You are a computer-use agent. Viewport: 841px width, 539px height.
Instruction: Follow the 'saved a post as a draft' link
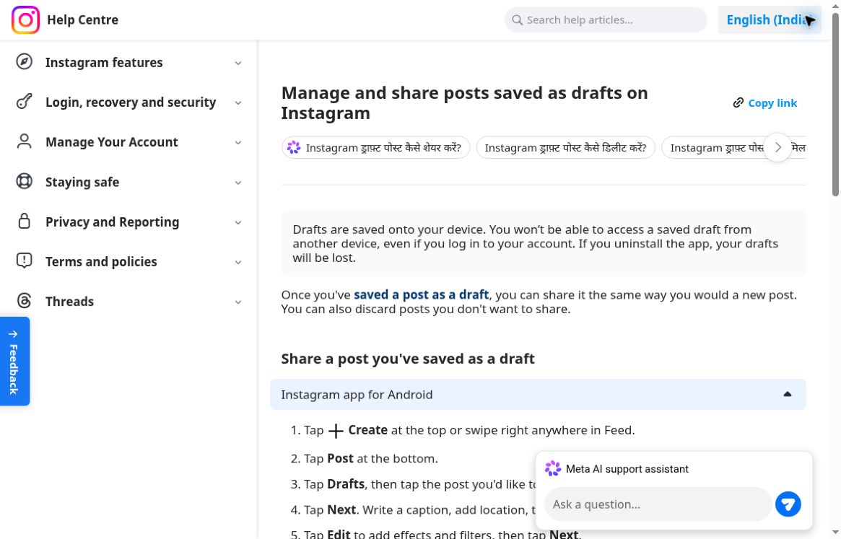(x=421, y=294)
